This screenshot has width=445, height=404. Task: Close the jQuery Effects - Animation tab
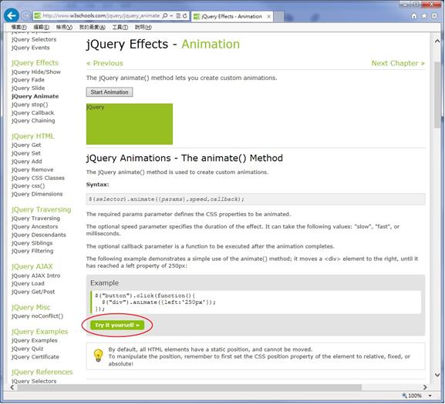click(268, 17)
